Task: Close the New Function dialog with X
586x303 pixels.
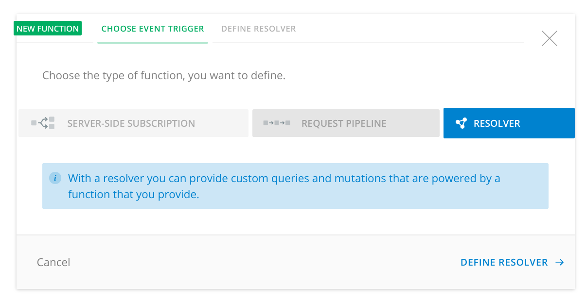Action: tap(550, 38)
